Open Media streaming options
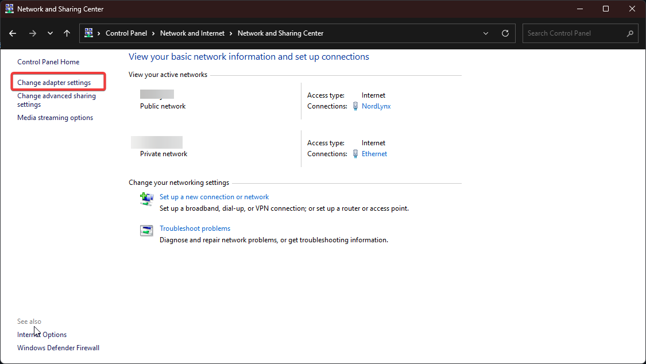Viewport: 646px width, 364px height. pos(55,117)
